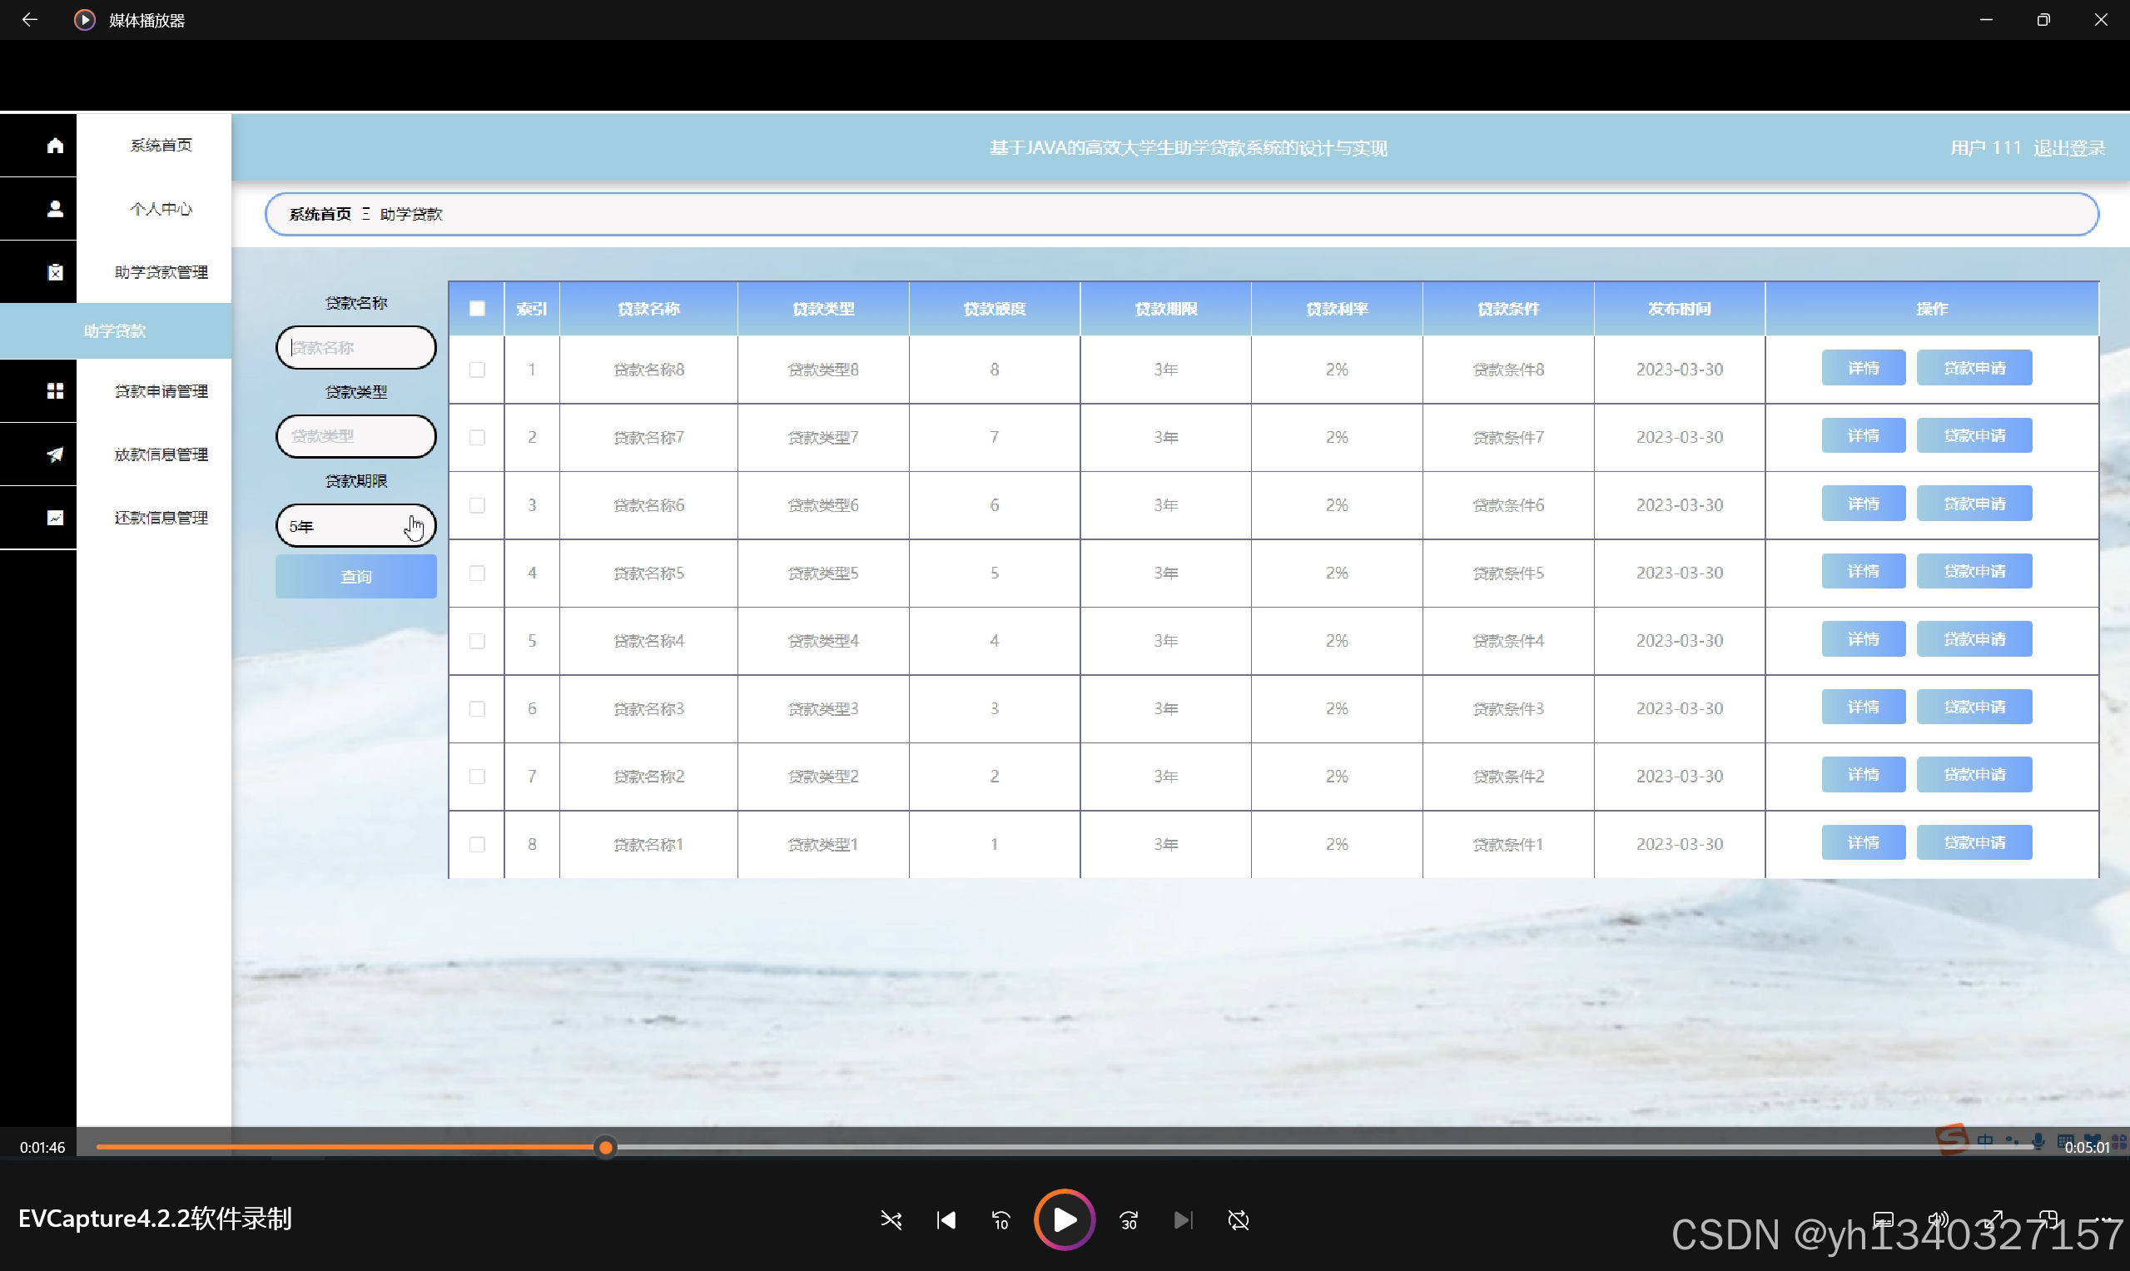
Task: Open 详情 for 贷款名称5
Action: click(x=1863, y=571)
